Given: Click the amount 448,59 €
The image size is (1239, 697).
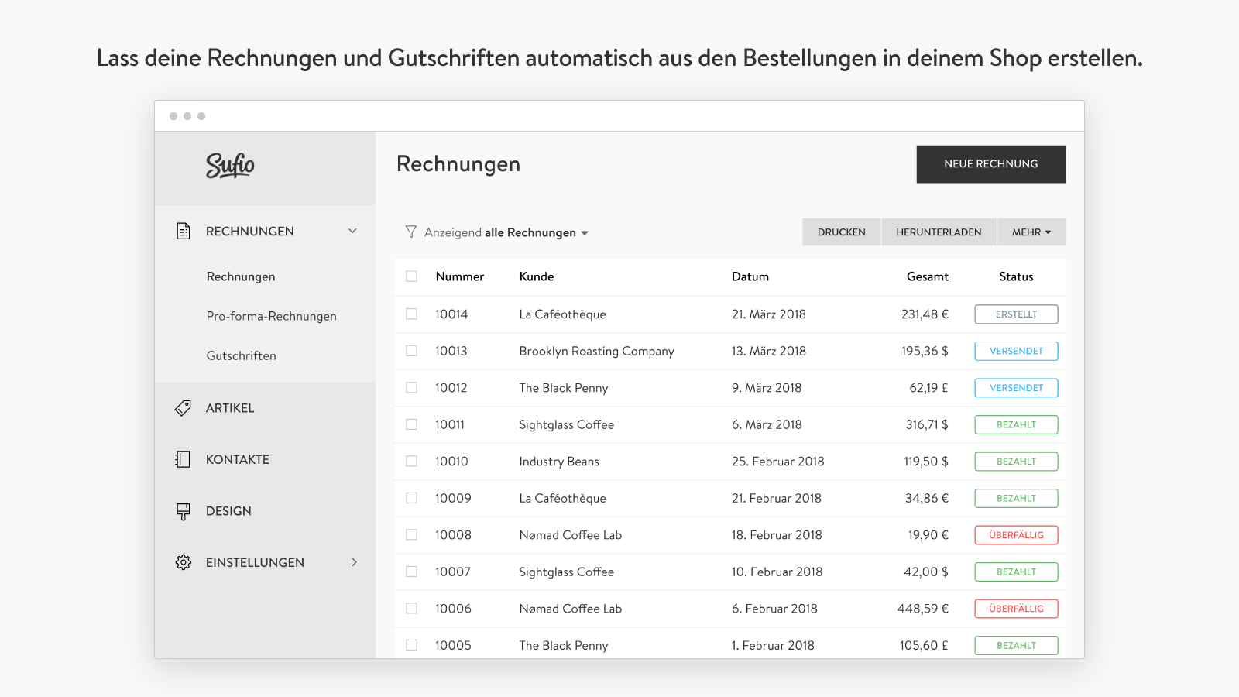Looking at the screenshot, I should (x=923, y=608).
